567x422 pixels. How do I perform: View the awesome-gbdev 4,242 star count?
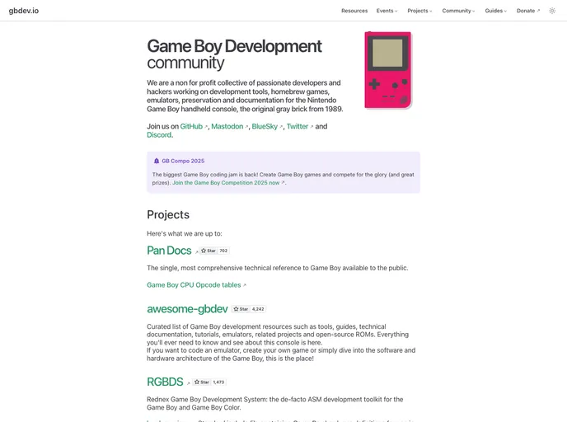click(x=258, y=309)
